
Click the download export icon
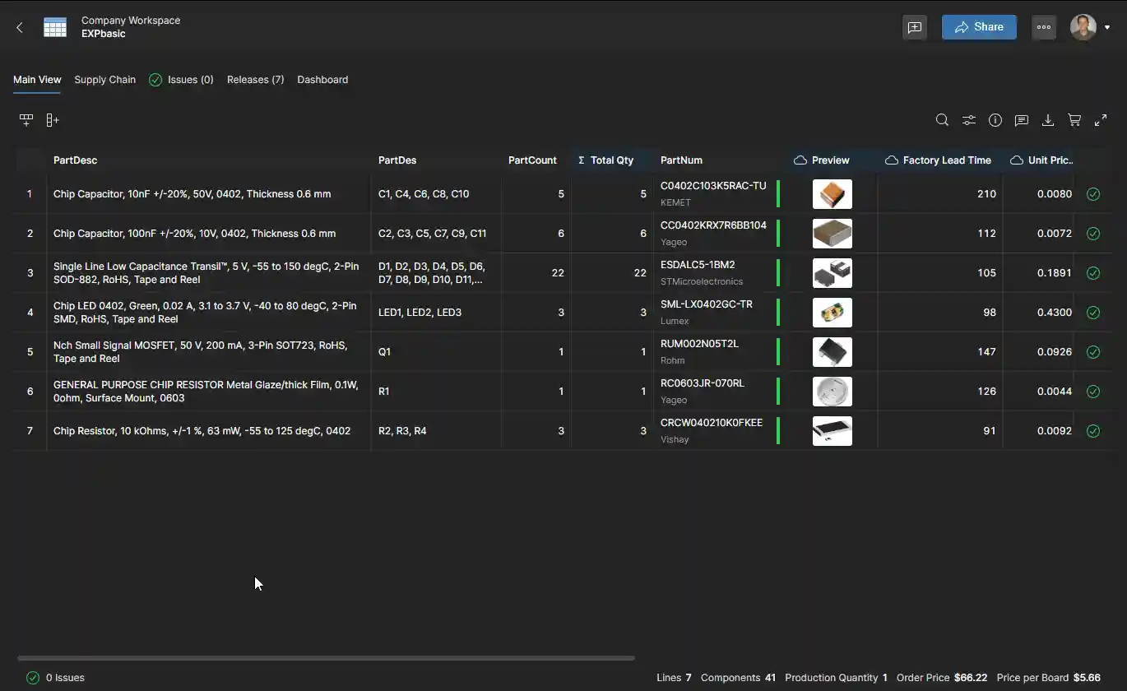point(1048,120)
